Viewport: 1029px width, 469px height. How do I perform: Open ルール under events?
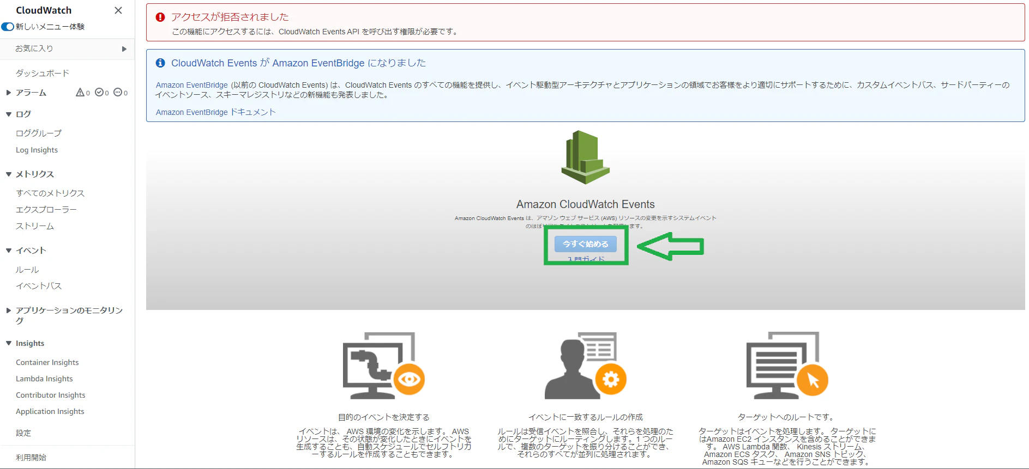tap(27, 269)
